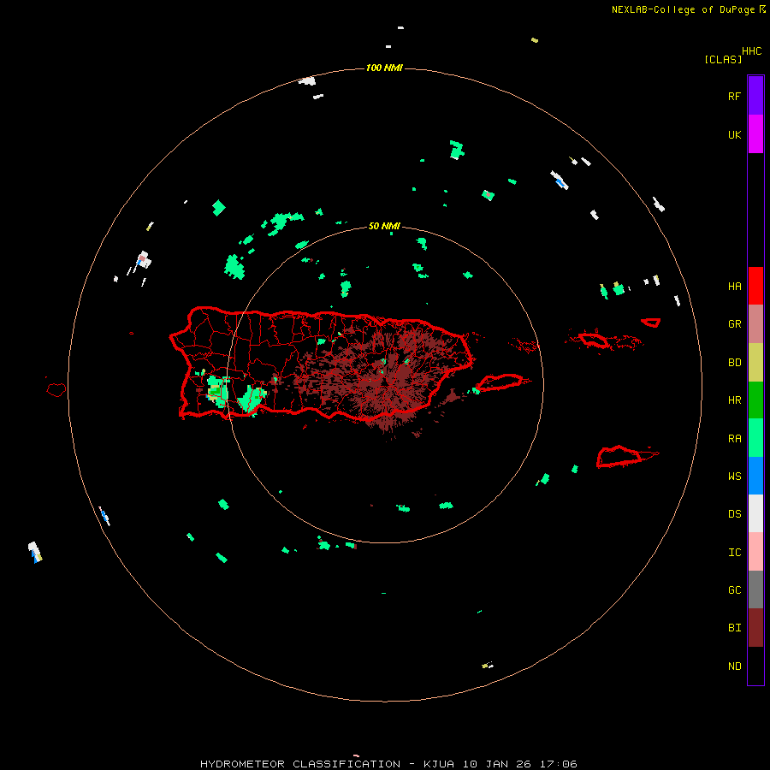Click the HA red legend swatch
Screen dimensions: 770x770
coord(755,286)
